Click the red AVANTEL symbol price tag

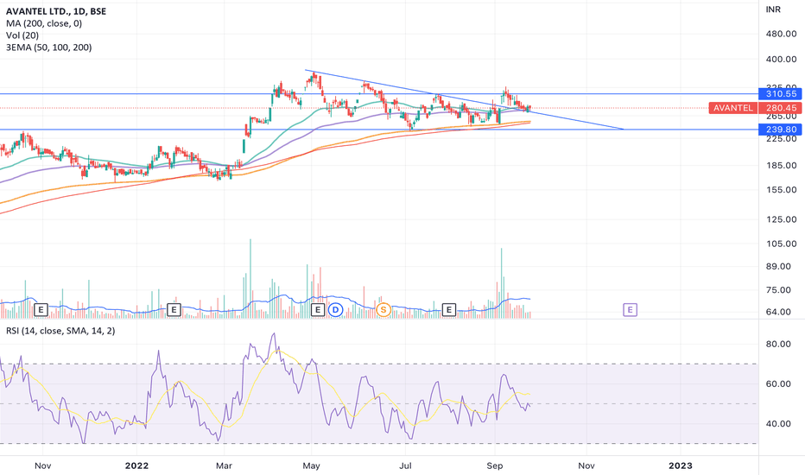732,108
